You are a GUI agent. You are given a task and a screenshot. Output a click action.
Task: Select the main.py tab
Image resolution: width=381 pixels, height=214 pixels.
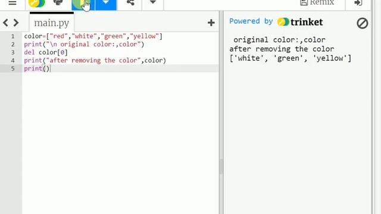pyautogui.click(x=52, y=23)
